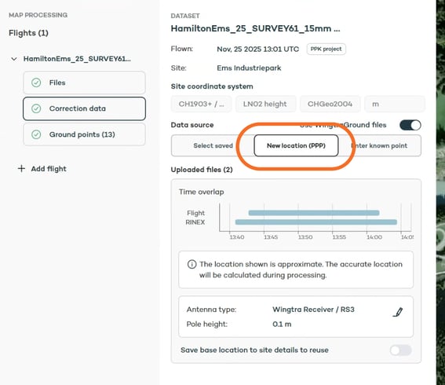Open the unit field showing m
This screenshot has height=385, width=445.
(395, 104)
